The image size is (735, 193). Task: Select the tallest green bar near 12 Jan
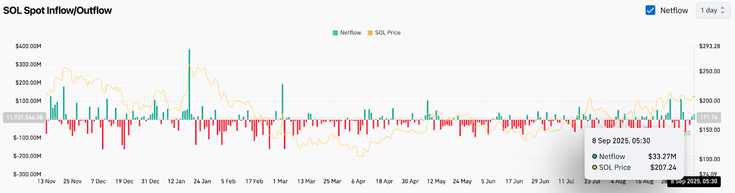click(189, 84)
